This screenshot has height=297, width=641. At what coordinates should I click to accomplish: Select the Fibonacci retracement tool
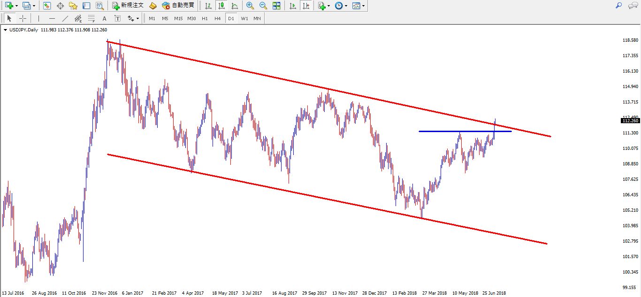click(x=91, y=18)
